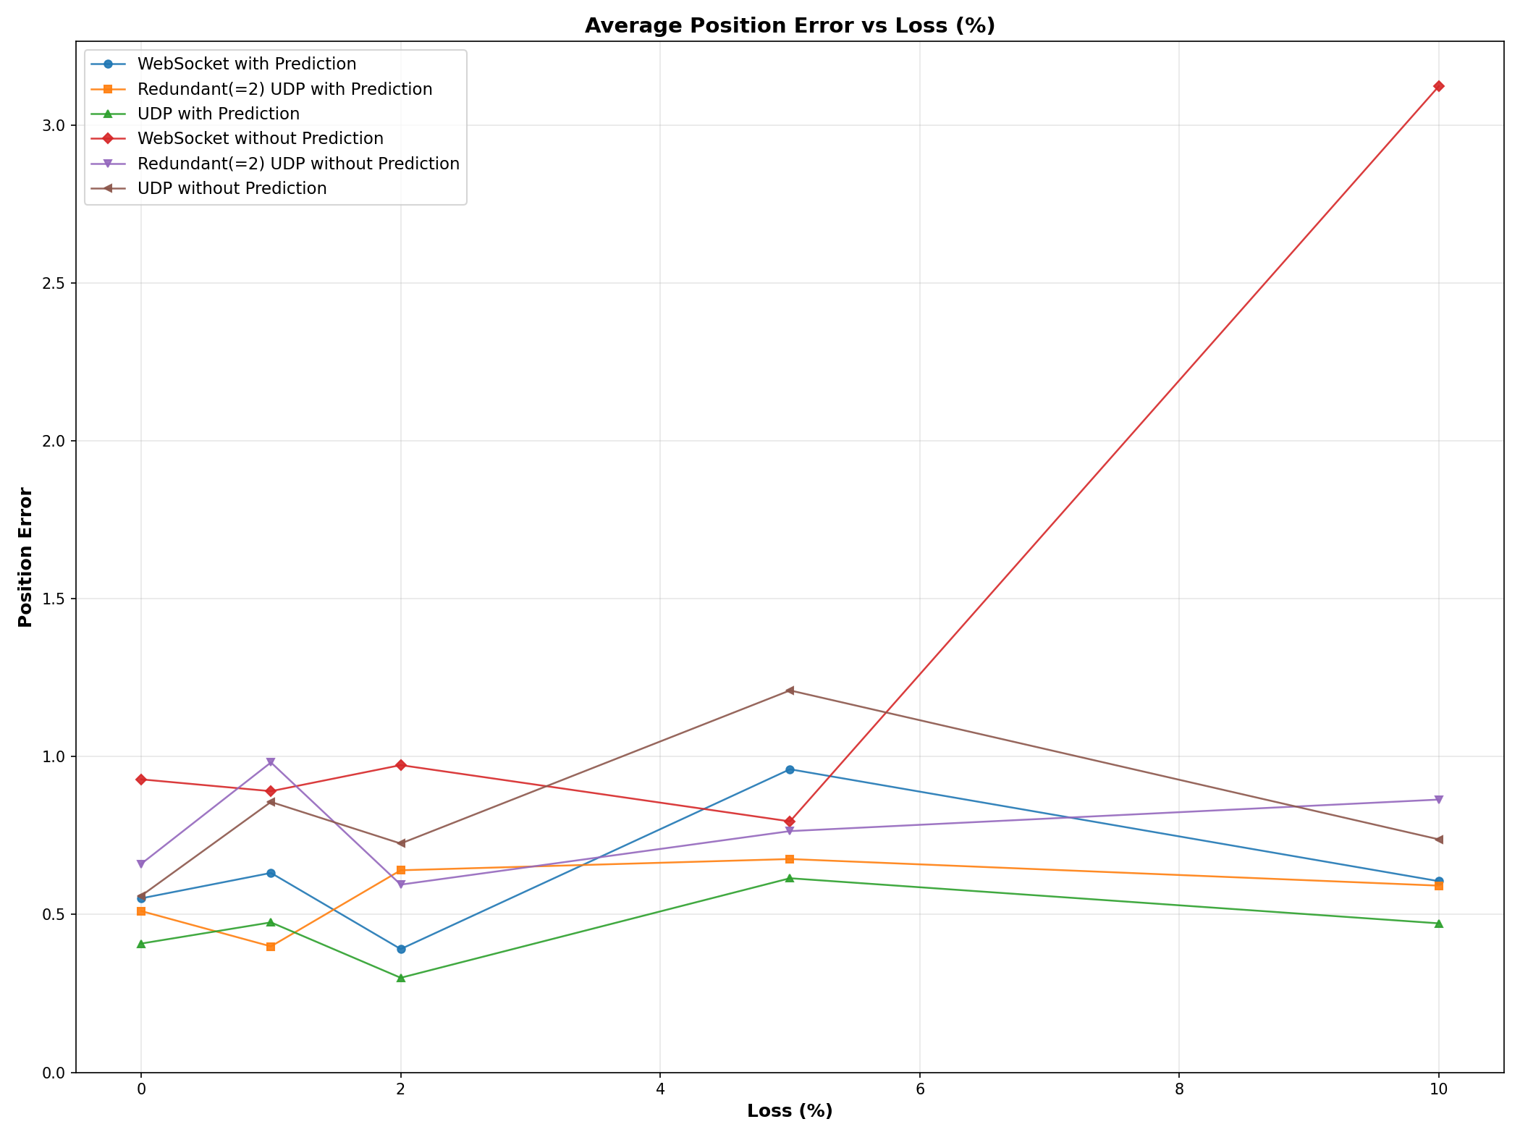Click the red diamond marker at 0% loss
1520x1140 pixels.
point(141,780)
